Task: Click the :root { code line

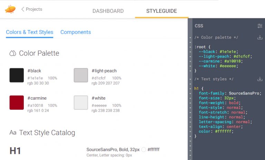Action: point(202,47)
